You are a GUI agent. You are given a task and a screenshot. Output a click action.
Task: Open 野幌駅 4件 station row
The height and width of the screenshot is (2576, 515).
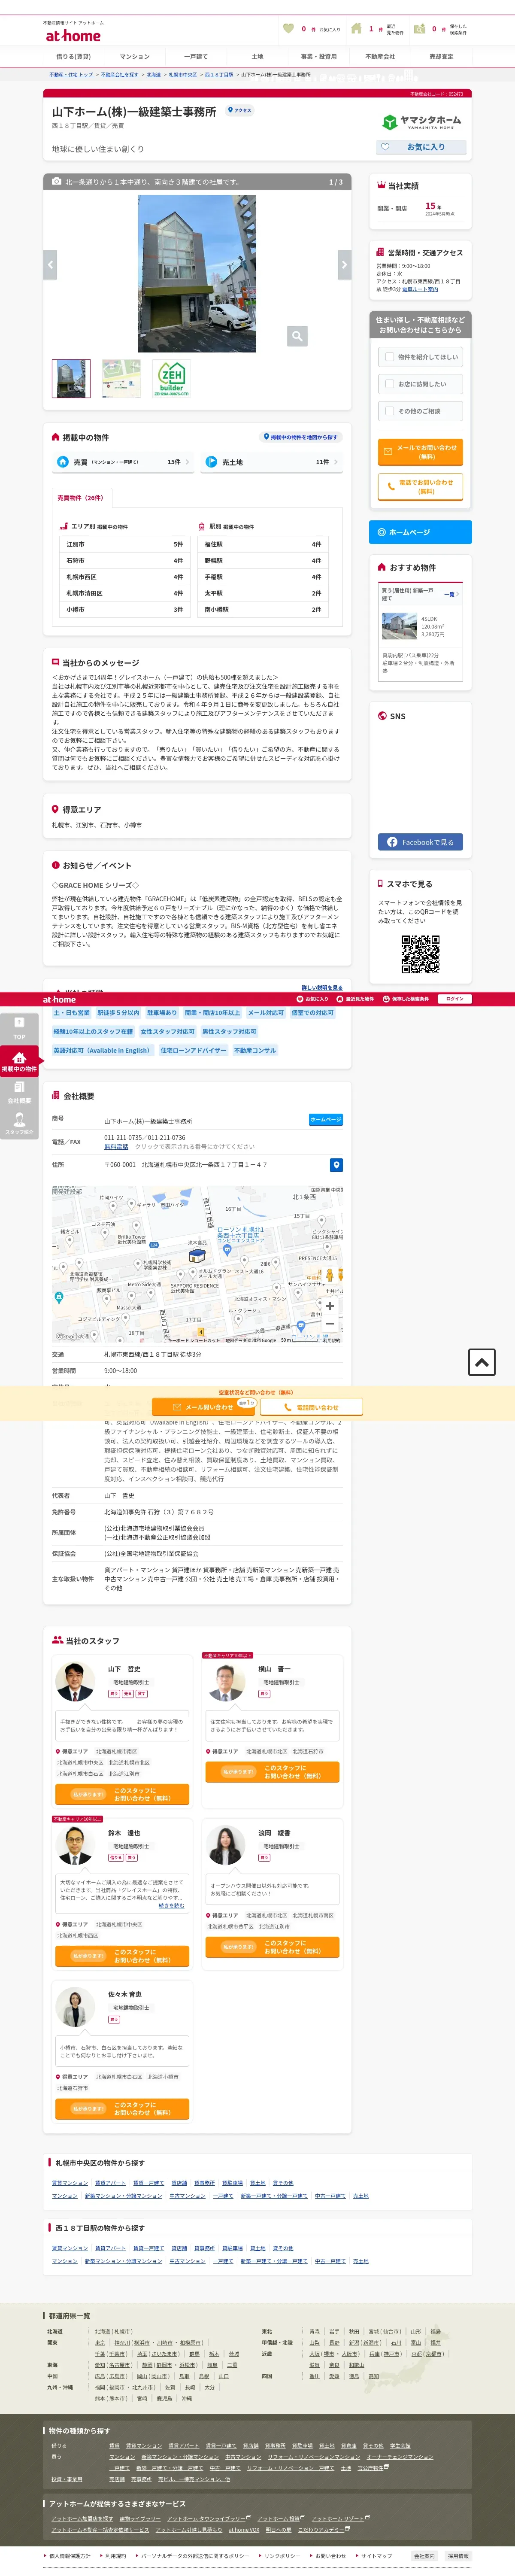(x=263, y=561)
